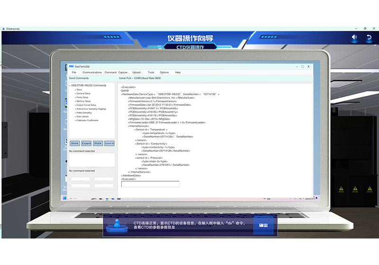Image resolution: width=379 pixels, height=265 pixels.
Task: Open the Tools menu
Action: pos(151,72)
